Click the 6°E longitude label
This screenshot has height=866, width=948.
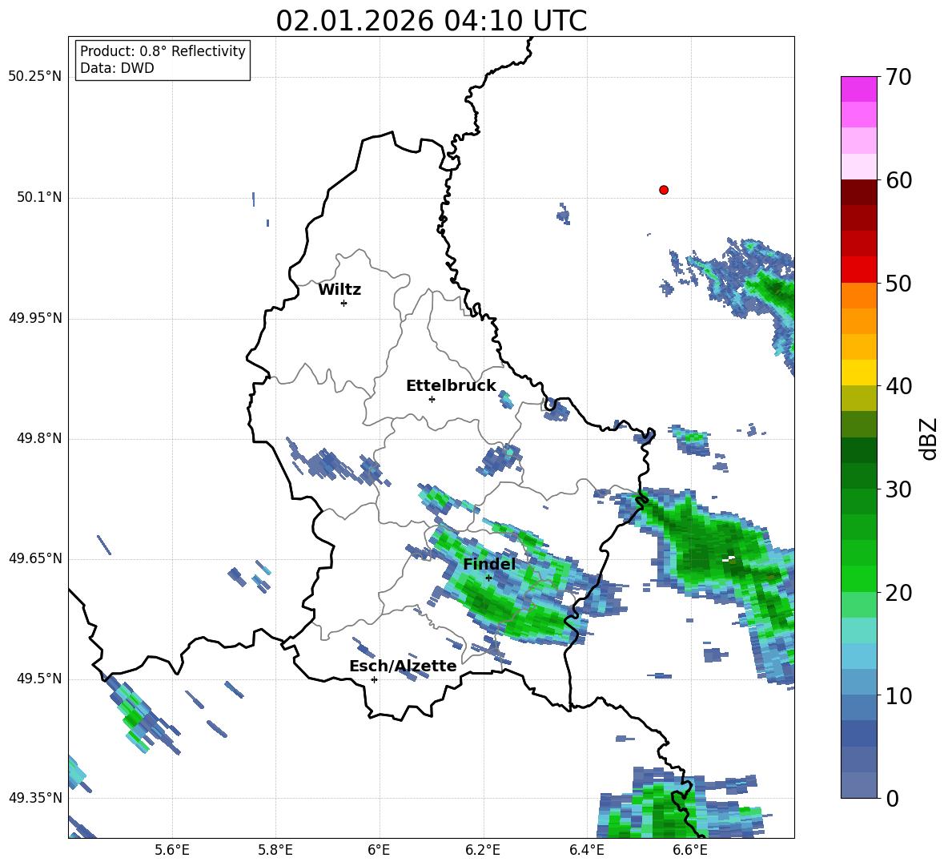pyautogui.click(x=379, y=850)
